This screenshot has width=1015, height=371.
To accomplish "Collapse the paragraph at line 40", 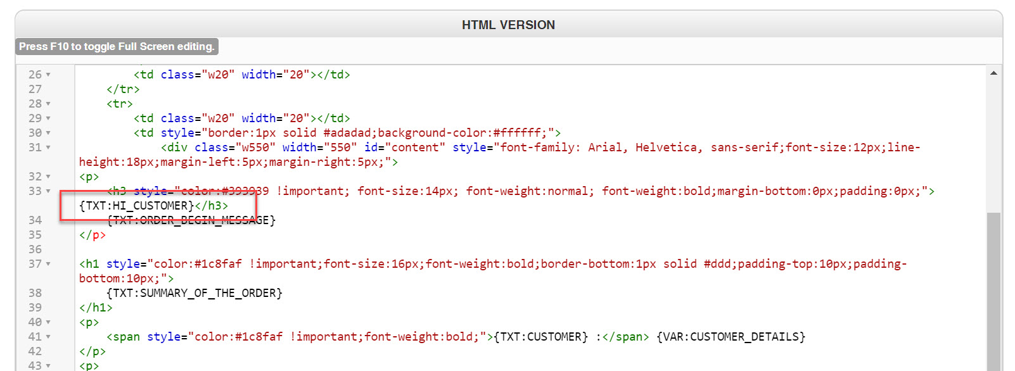I will [48, 322].
